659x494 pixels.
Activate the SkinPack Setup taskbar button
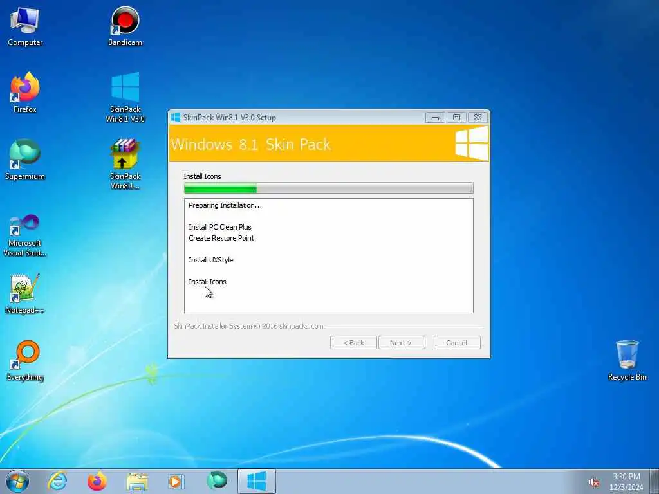(257, 481)
